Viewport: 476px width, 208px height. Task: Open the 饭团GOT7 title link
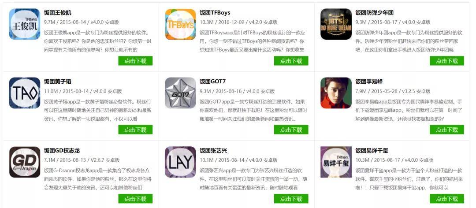pos(212,82)
